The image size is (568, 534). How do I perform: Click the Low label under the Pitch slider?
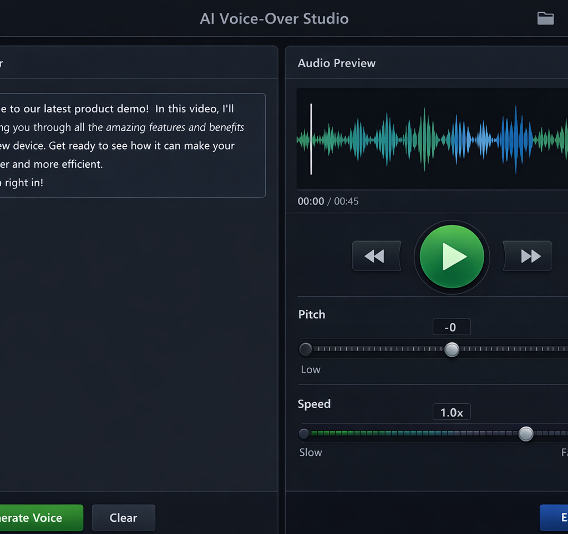pos(310,369)
